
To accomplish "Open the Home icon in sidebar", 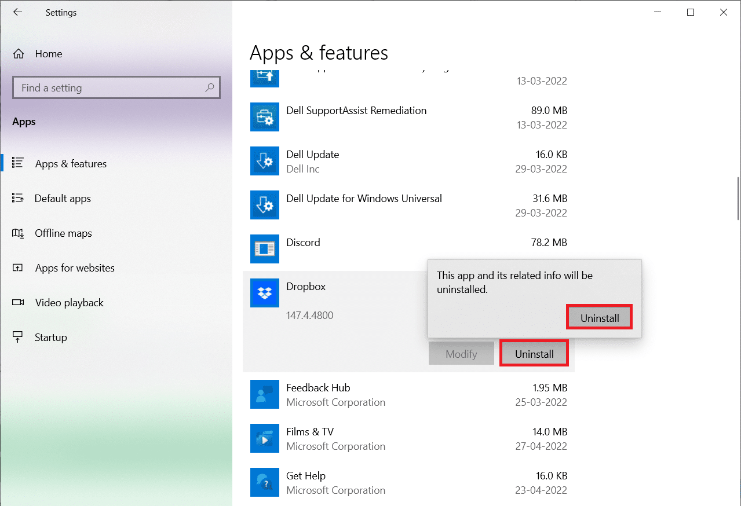I will click(19, 54).
